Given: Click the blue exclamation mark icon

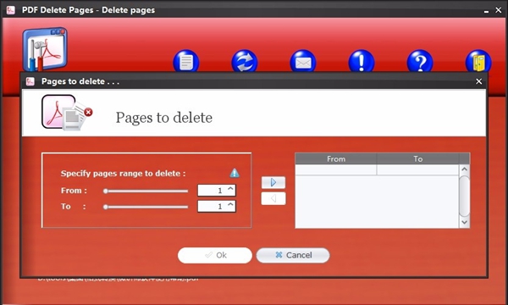Looking at the screenshot, I should pos(362,61).
